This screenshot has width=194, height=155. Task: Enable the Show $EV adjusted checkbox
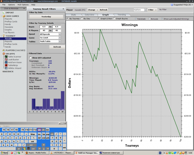click(30, 58)
